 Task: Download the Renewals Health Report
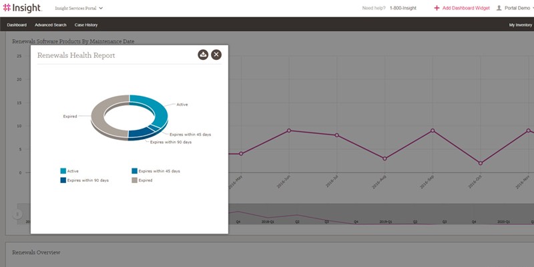[203, 55]
